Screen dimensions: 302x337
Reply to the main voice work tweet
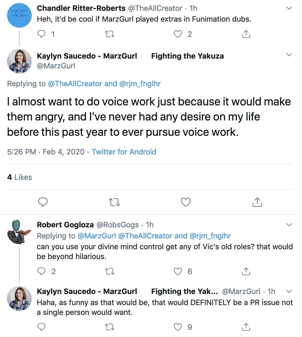[43, 202]
